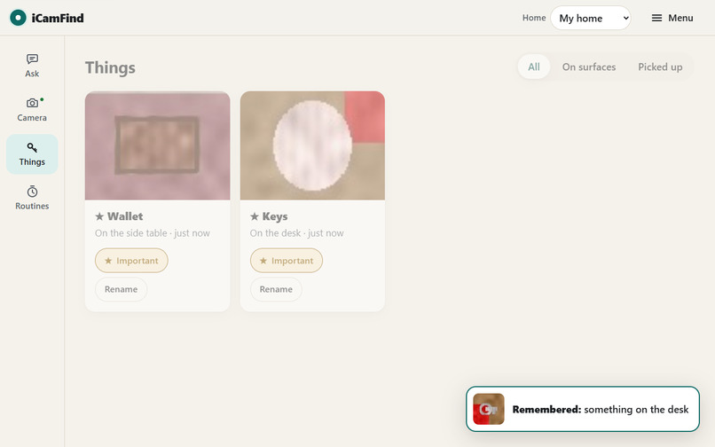Click the iCamFind brand name
Viewport: 715px width, 447px height.
(x=58, y=19)
